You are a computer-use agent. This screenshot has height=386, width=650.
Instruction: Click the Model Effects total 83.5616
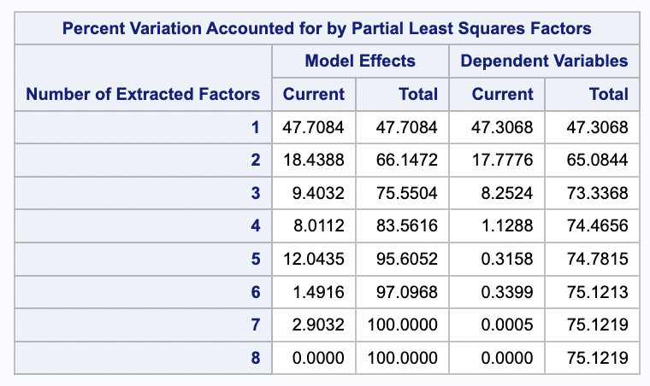click(407, 226)
